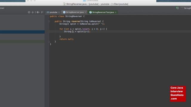Click the i-- decrement in the loop header
191x107 pixels.
[x=102, y=29]
